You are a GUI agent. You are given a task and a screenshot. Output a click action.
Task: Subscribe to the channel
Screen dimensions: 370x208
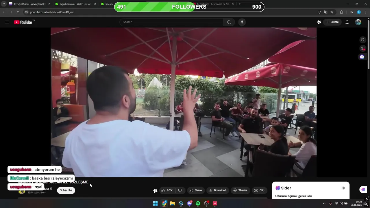click(66, 190)
